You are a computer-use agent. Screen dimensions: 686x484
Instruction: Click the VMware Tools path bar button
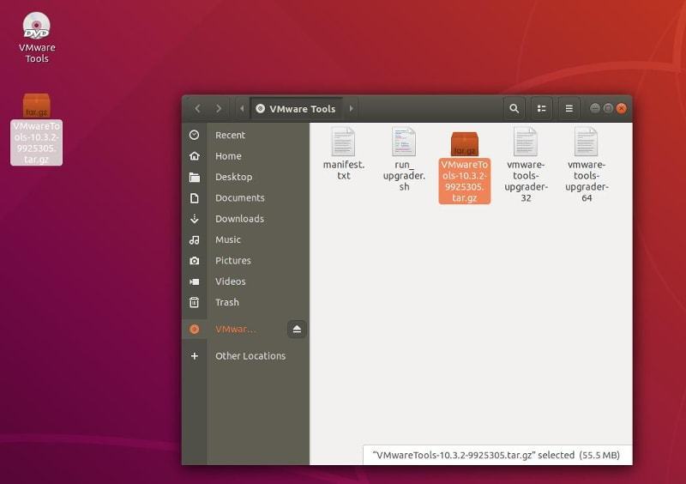tap(296, 109)
